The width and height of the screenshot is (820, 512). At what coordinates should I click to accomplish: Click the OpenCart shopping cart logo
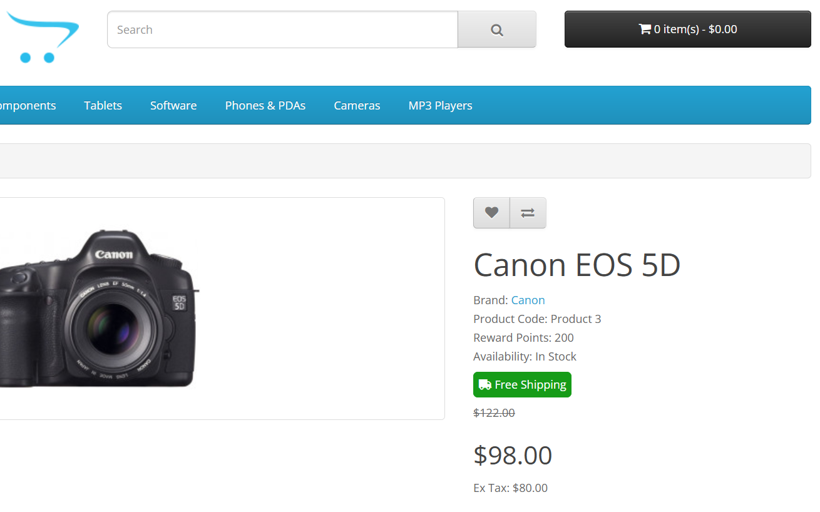tap(41, 36)
